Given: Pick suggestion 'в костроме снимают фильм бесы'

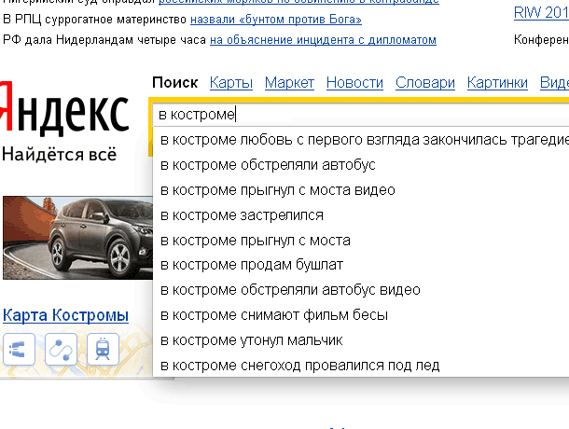Looking at the screenshot, I should pos(361,315).
